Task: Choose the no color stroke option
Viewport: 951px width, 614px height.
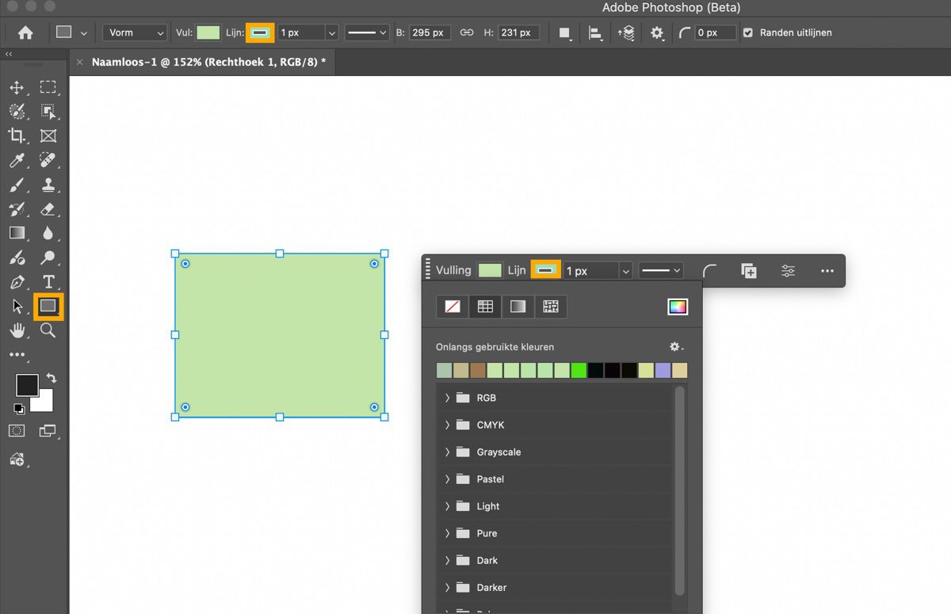Action: pos(453,307)
